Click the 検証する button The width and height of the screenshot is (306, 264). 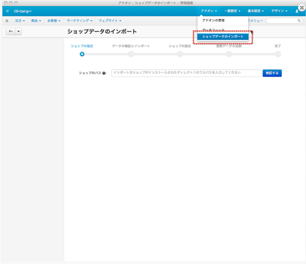[272, 73]
